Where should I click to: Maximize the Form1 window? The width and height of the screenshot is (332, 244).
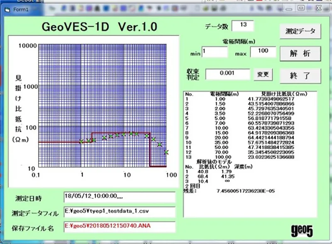[302, 8]
